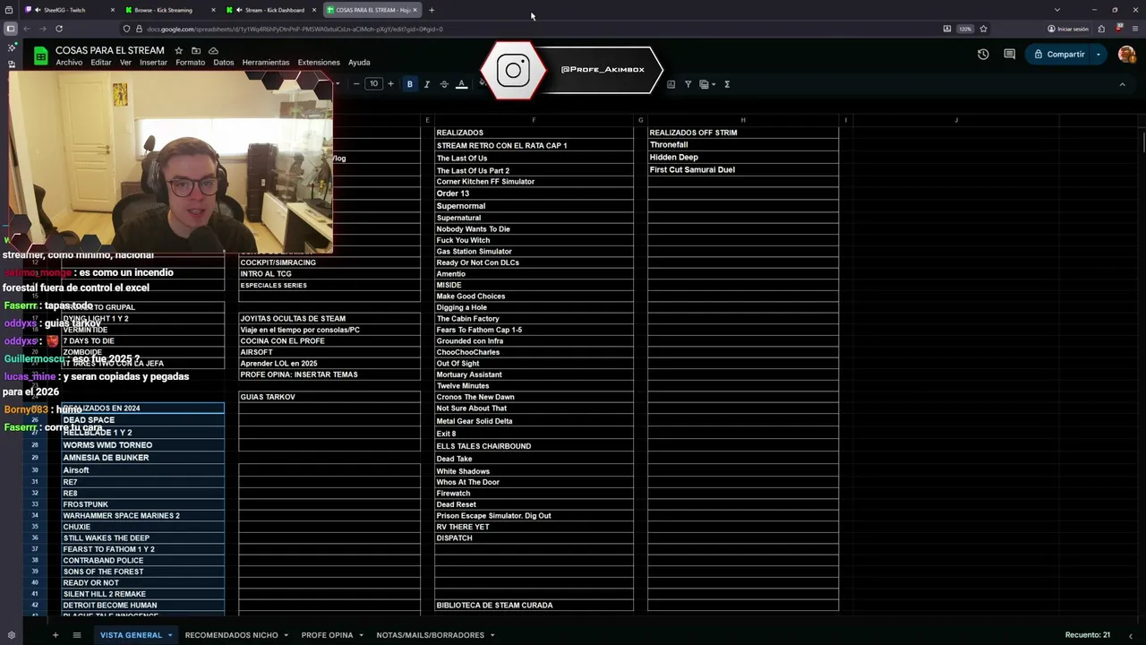Select the cell 'SILENT HILL 2 REMAKE'
Screen dimensions: 1146x645
pos(141,594)
